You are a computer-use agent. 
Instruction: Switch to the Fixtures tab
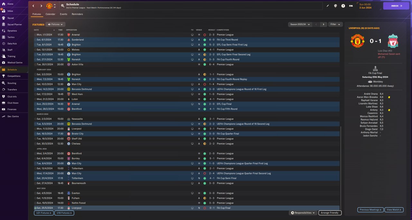pos(37,14)
